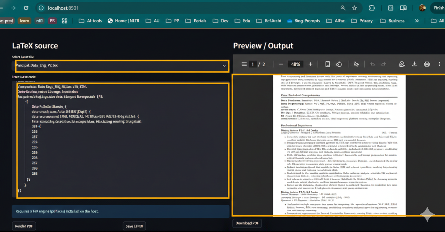Screen dimensions: 445x232
Task: Open the PDF viewer more-options menu
Action: click(439, 64)
